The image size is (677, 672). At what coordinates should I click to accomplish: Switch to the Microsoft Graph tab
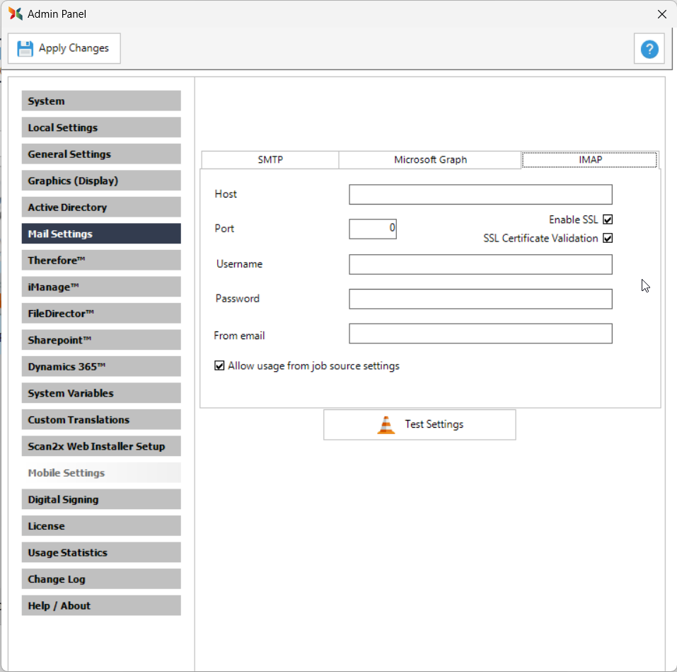point(430,160)
